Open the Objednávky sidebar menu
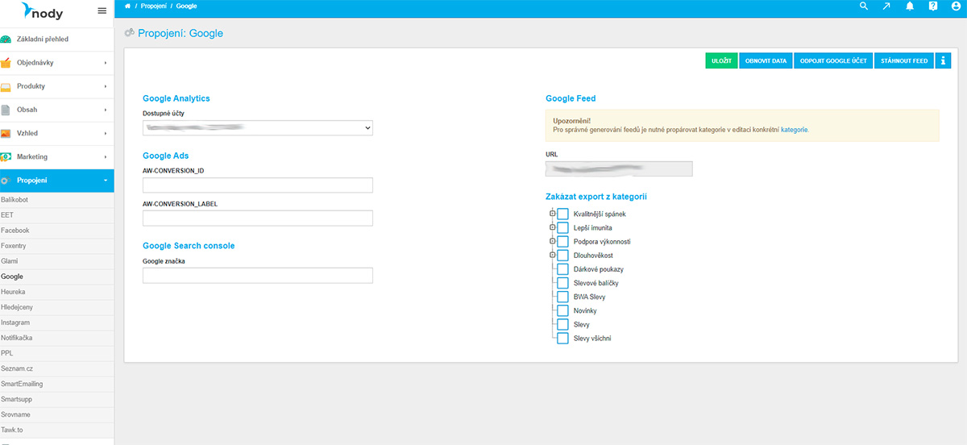The height and width of the screenshot is (445, 967). [x=56, y=63]
